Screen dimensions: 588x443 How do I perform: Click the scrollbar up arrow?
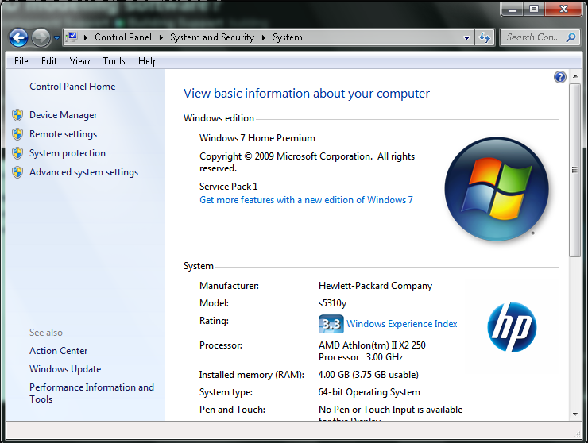pyautogui.click(x=575, y=76)
